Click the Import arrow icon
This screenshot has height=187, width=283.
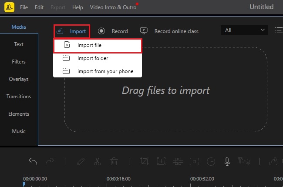(60, 31)
